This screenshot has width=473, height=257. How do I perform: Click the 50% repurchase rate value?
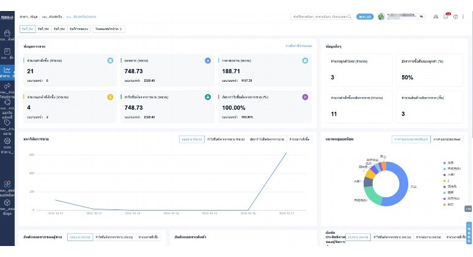[407, 78]
